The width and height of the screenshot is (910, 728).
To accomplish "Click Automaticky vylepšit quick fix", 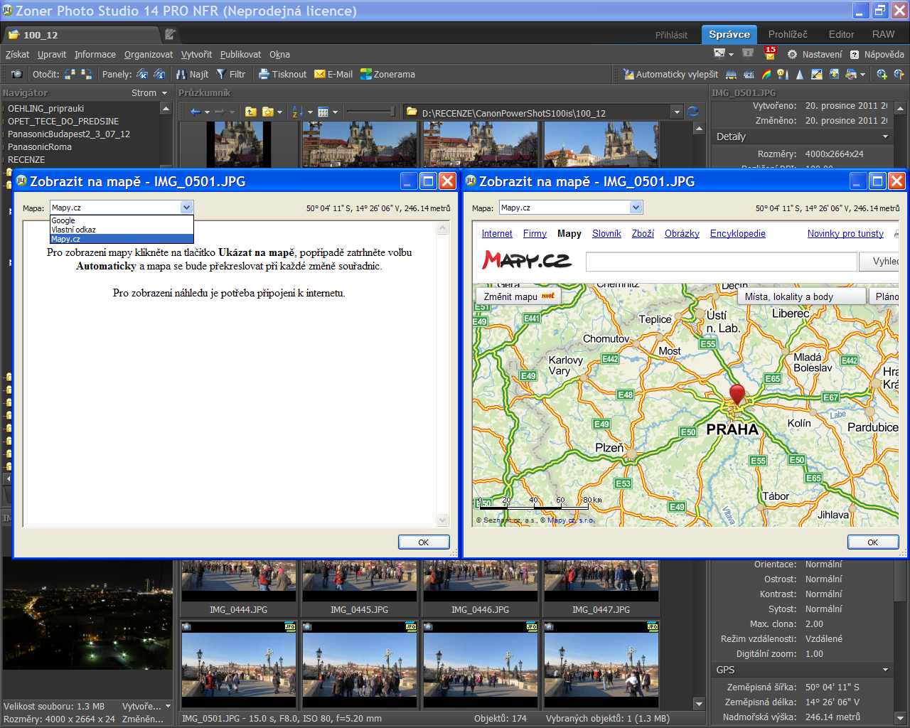I will point(670,74).
